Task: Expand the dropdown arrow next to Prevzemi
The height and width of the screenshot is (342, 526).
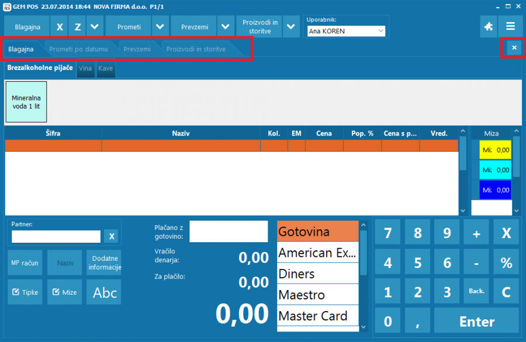Action: point(226,27)
